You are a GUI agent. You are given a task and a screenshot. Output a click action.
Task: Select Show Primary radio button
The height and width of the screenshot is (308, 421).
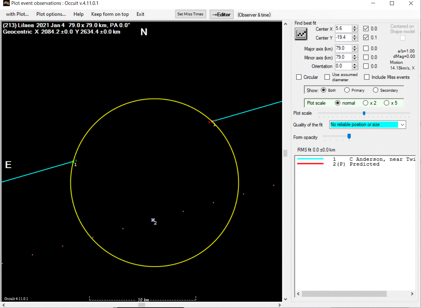tap(347, 90)
